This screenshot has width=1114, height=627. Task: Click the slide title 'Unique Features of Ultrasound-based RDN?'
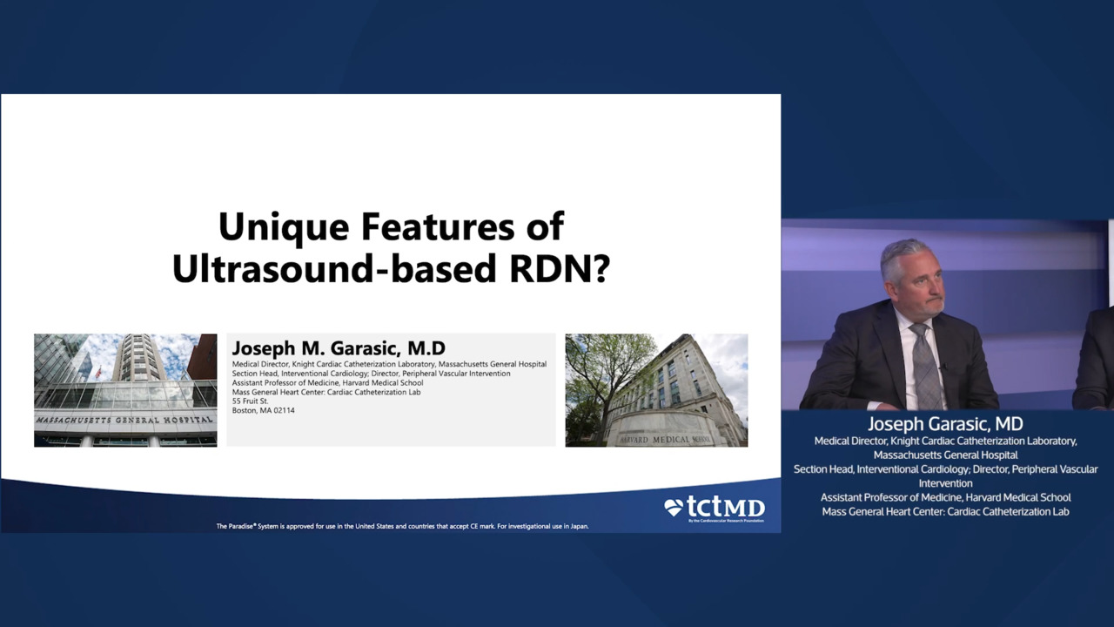tap(391, 248)
